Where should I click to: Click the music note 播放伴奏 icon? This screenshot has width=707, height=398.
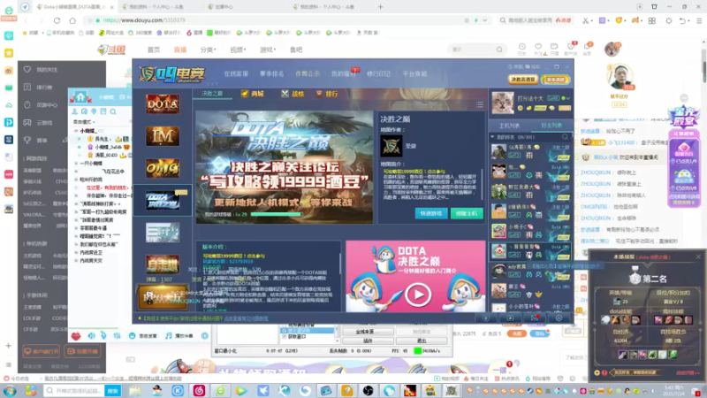click(169, 336)
